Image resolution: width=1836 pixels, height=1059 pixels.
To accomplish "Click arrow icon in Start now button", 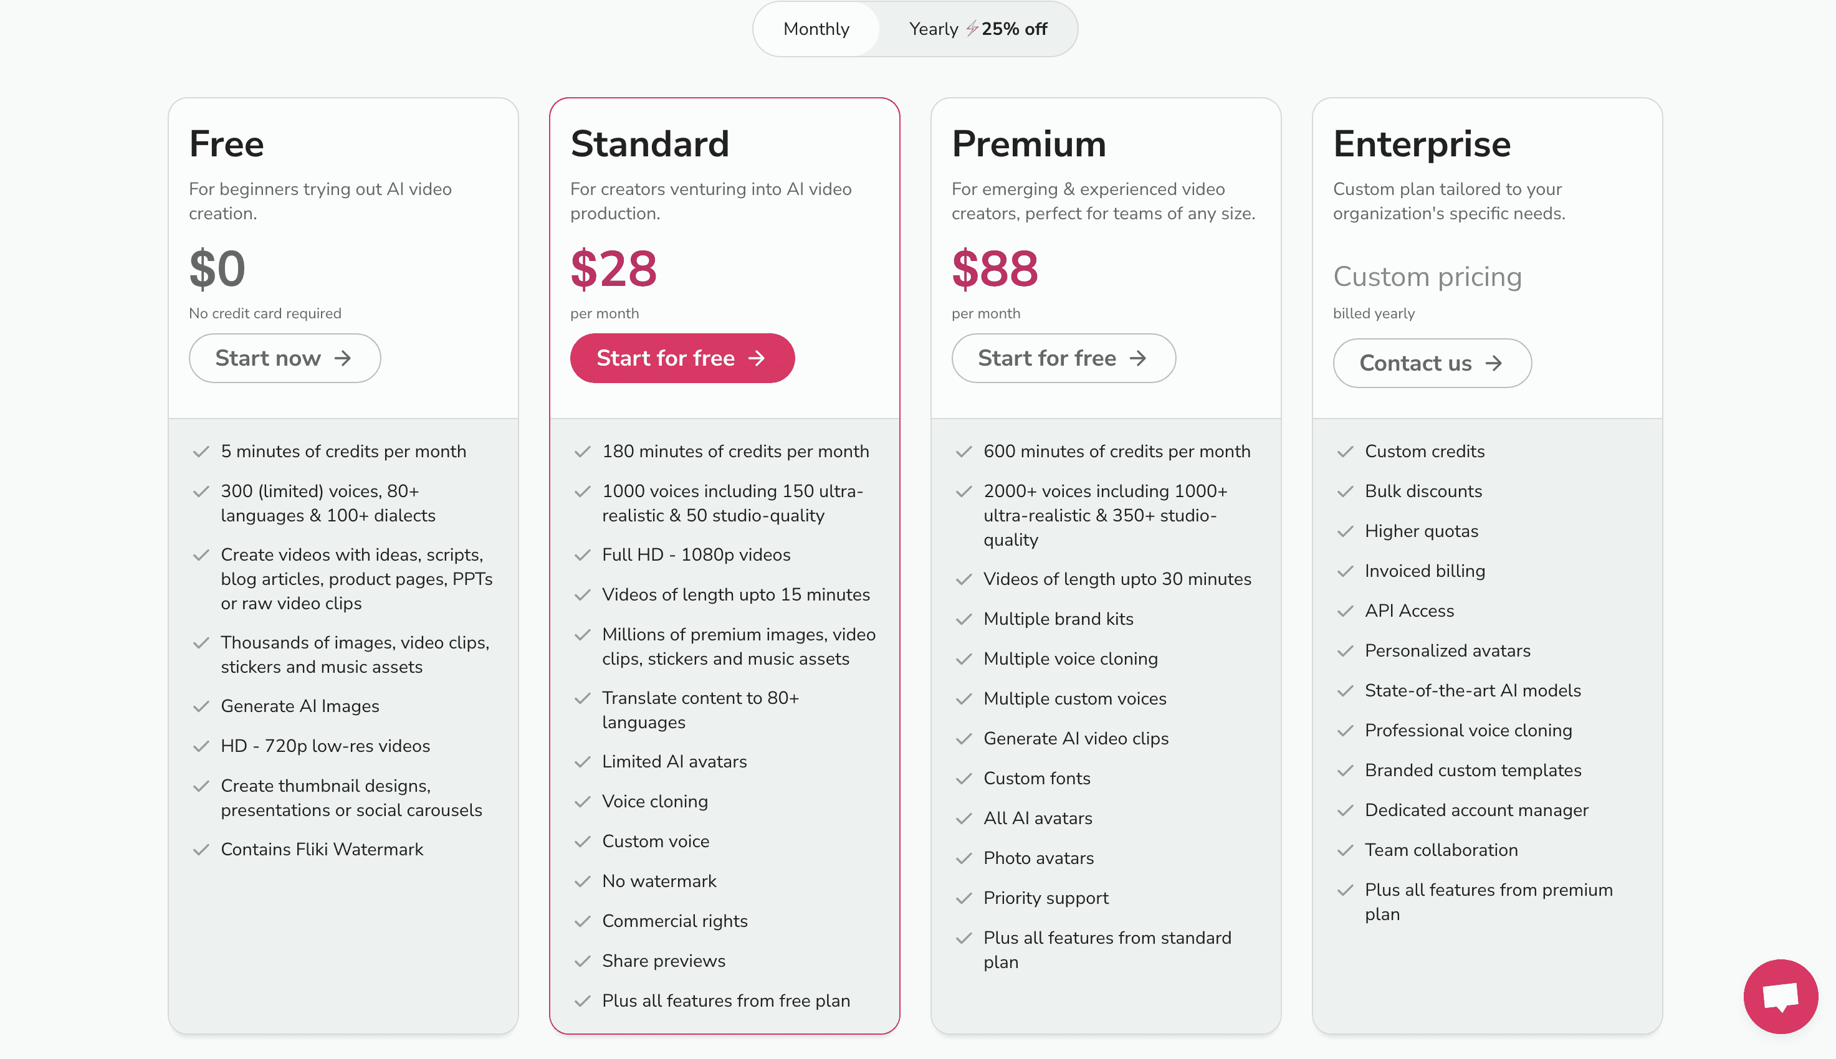I will 343,358.
